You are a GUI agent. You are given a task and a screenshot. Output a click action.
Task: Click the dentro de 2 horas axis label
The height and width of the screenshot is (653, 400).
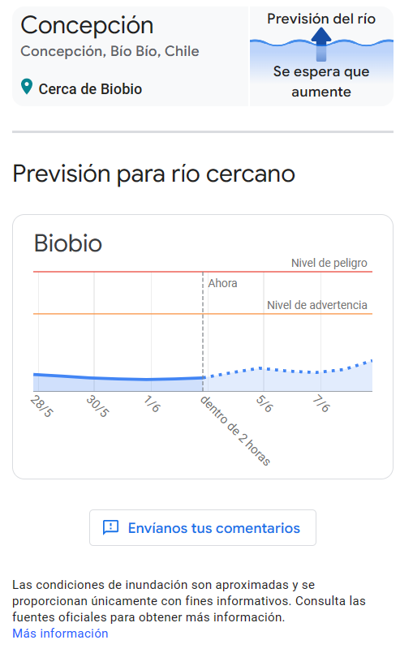235,431
